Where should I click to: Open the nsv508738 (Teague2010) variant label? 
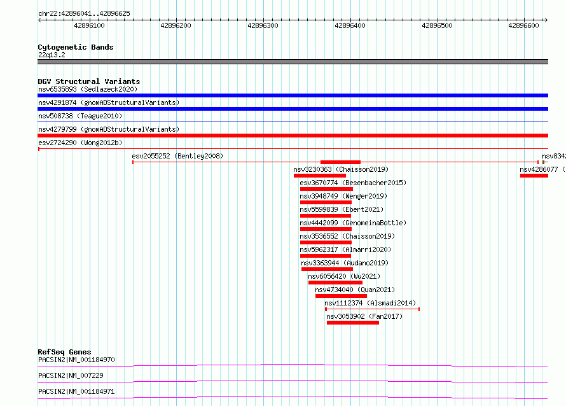pyautogui.click(x=80, y=116)
